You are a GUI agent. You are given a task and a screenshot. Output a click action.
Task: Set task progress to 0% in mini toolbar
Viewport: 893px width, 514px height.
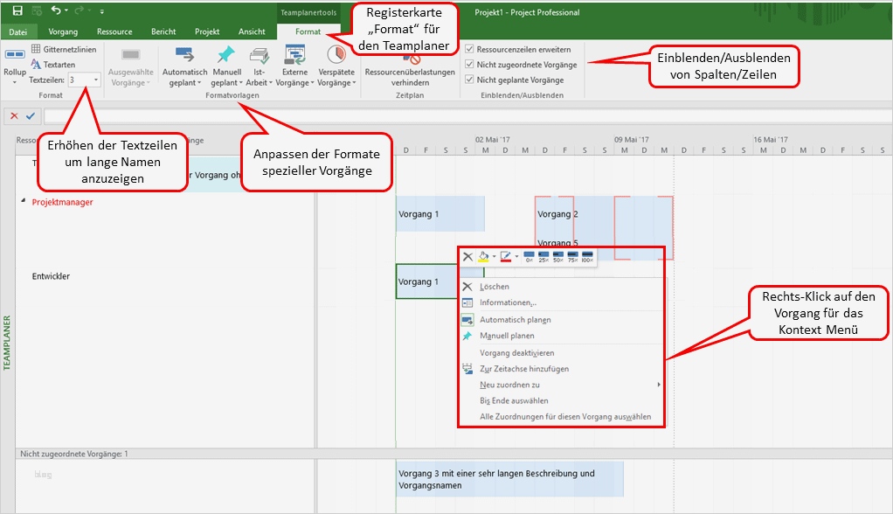point(530,257)
